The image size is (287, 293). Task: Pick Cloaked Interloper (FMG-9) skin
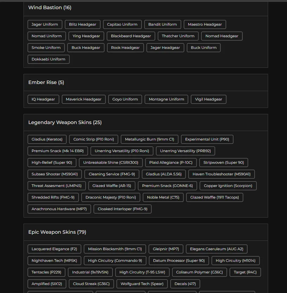(122, 209)
